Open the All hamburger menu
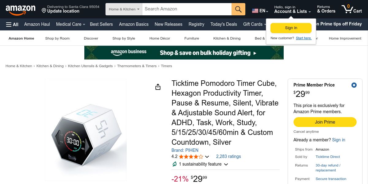 12,24
